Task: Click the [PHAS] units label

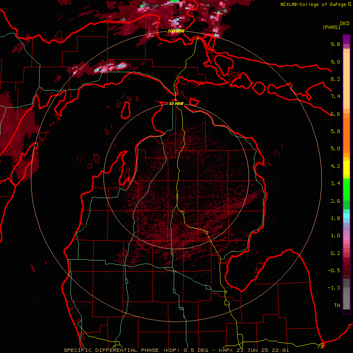Action: click(331, 27)
